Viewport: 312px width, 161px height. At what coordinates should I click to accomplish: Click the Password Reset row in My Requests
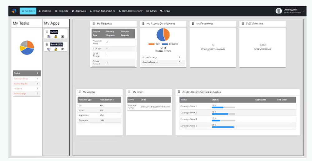click(x=113, y=42)
